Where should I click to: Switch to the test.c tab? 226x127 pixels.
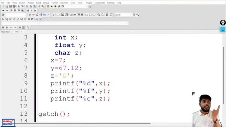tap(17, 32)
